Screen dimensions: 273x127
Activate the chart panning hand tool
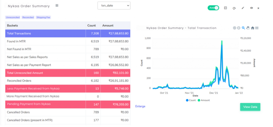[248, 28]
